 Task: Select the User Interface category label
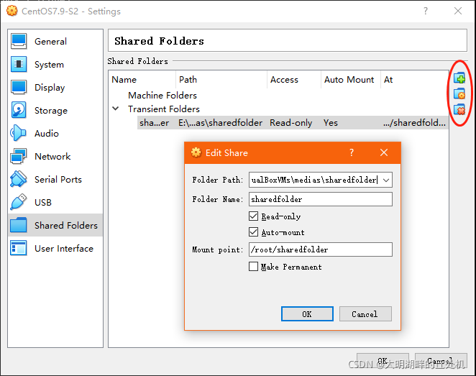coord(64,248)
